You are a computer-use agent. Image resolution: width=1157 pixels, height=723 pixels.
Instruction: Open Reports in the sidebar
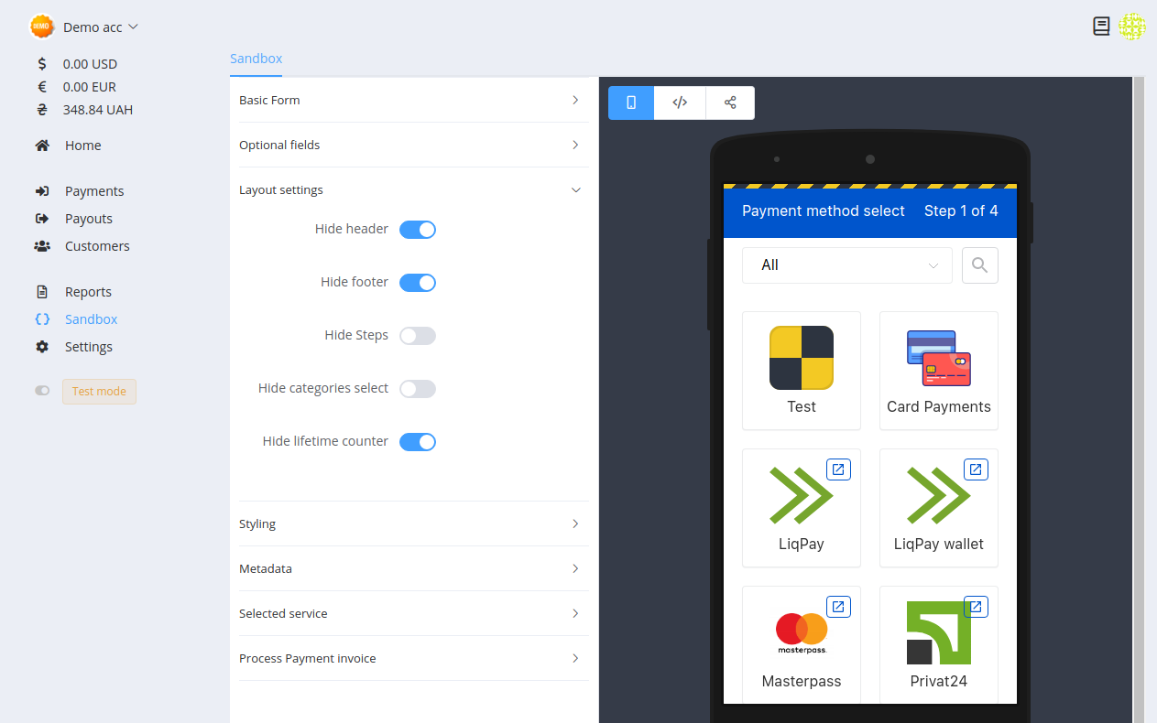pyautogui.click(x=88, y=292)
